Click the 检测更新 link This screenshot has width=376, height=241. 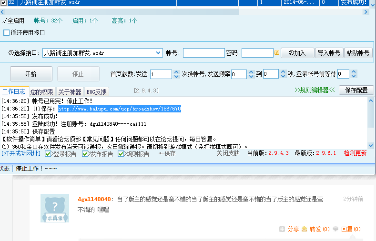coord(355,153)
